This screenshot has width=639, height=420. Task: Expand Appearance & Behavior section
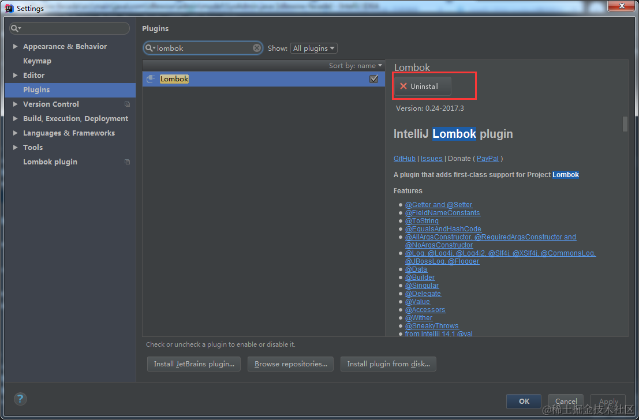(15, 46)
